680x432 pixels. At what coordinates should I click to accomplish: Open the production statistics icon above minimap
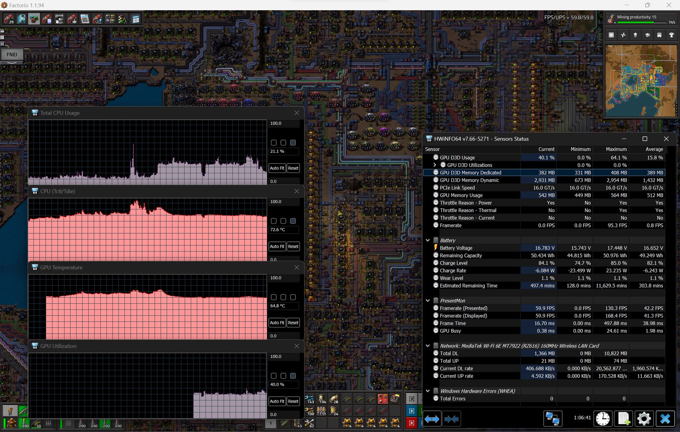(623, 35)
